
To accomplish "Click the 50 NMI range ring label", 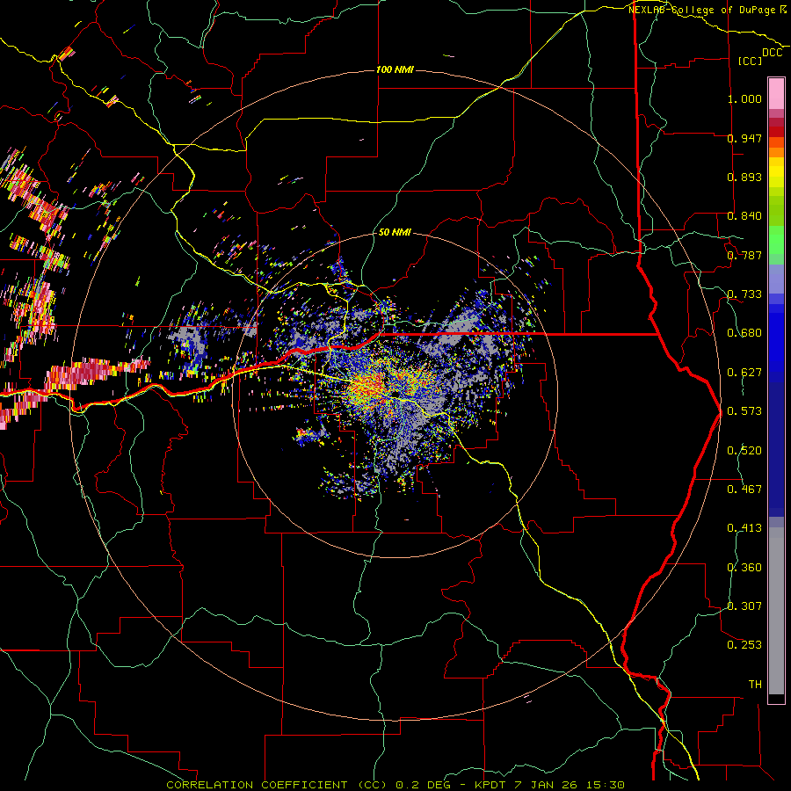I will (395, 233).
